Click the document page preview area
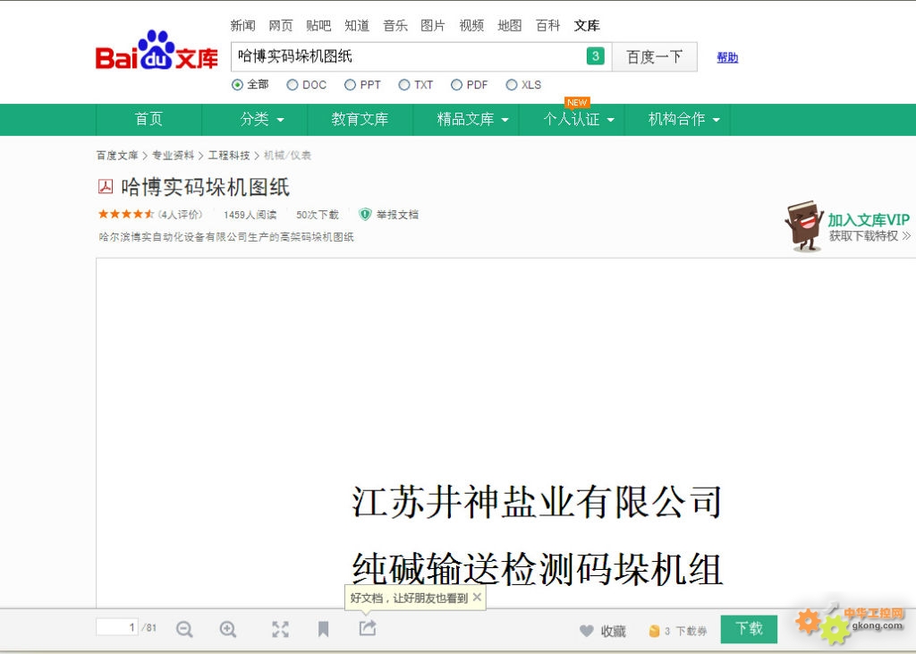 [506, 433]
